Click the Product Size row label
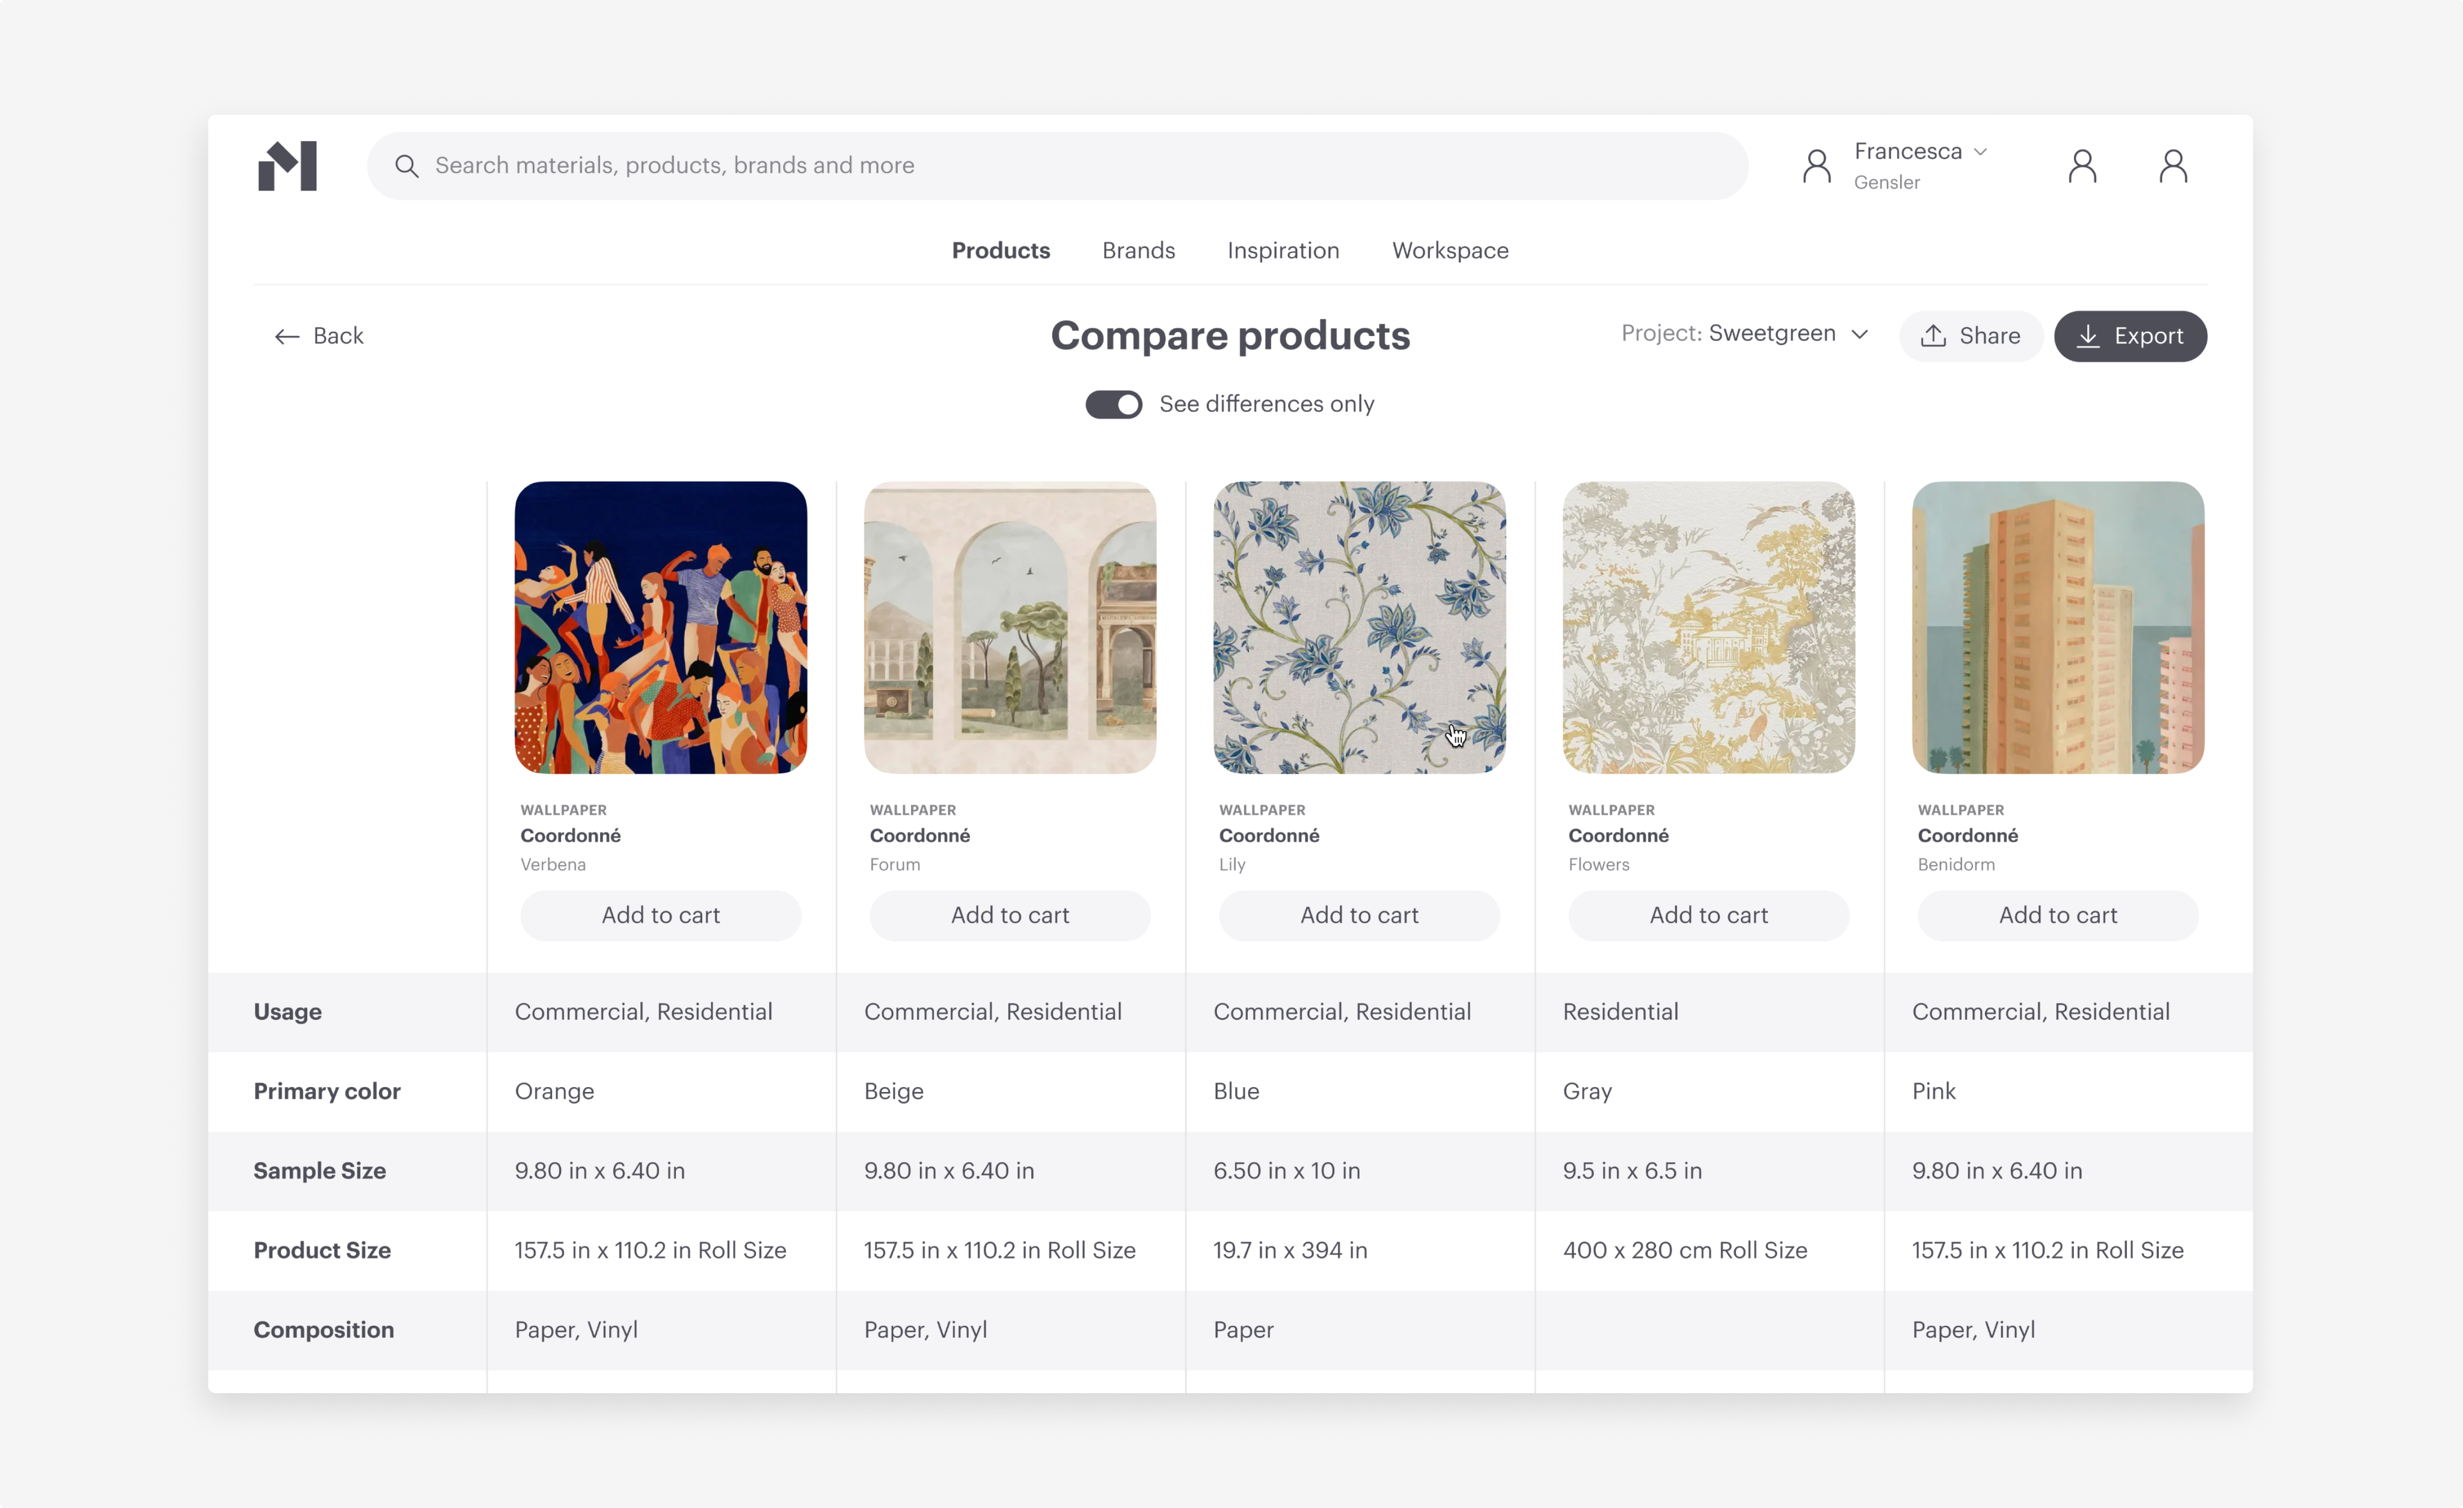The width and height of the screenshot is (2463, 1508). (x=322, y=1250)
